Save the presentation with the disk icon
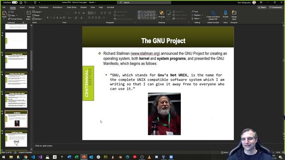The width and height of the screenshot is (285, 160). pos(21,3)
